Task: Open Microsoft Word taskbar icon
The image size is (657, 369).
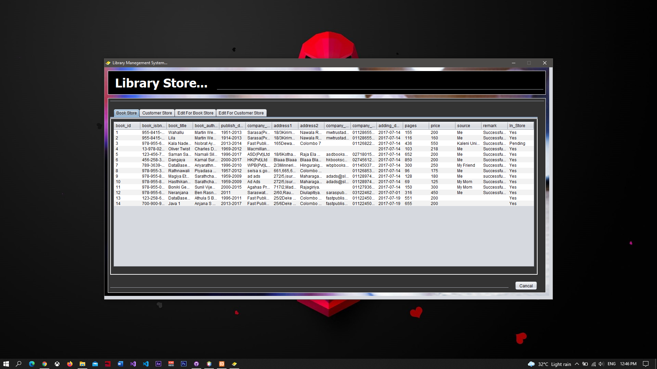Action: tap(120, 364)
